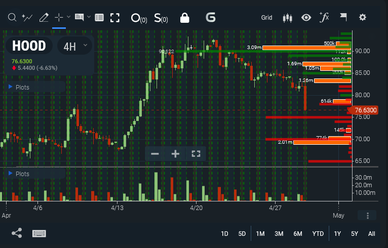This screenshot has height=248, width=388.
Task: Click the May axis label
Action: pyautogui.click(x=338, y=216)
